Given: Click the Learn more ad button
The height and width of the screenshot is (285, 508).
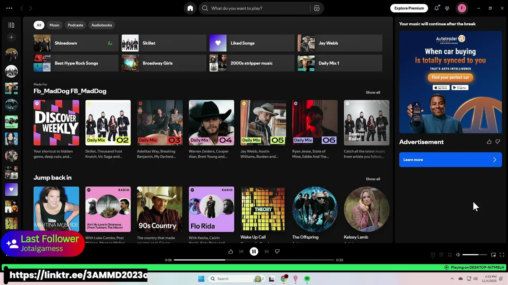Looking at the screenshot, I should click(x=450, y=160).
